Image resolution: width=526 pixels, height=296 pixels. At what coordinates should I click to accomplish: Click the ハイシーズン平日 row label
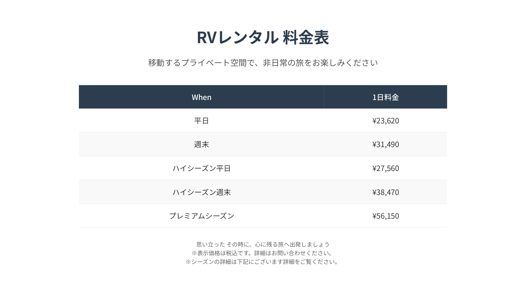click(201, 168)
